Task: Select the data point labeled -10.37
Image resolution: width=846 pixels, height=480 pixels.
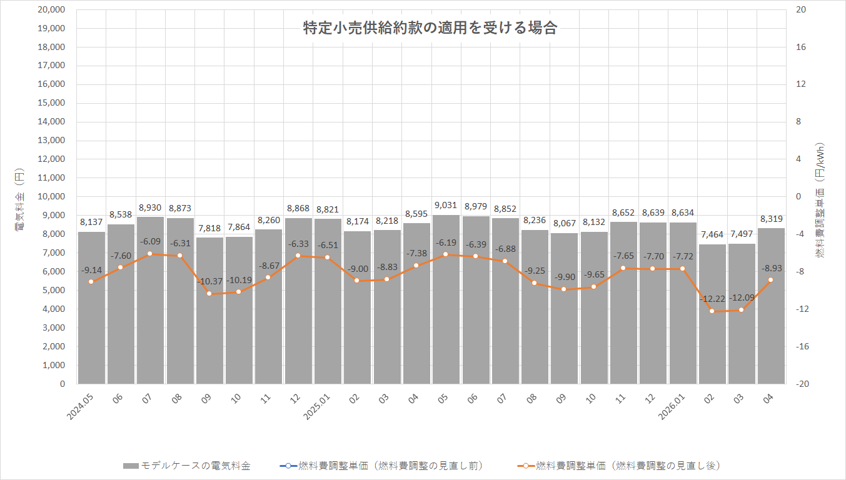Action: (x=209, y=294)
